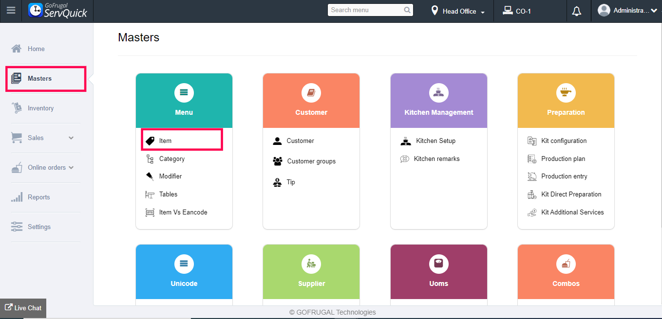
Task: Click the Customer groups people icon
Action: [x=278, y=161]
